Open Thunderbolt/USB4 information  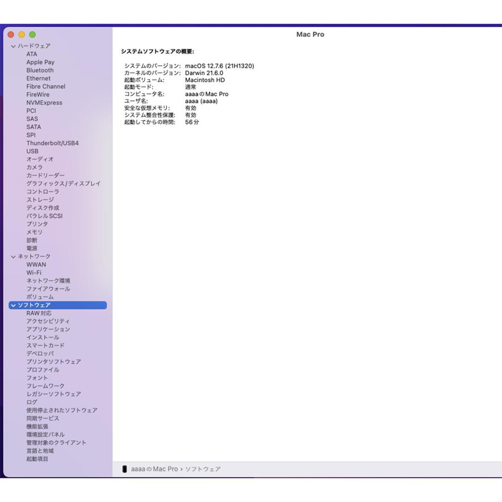coord(53,143)
